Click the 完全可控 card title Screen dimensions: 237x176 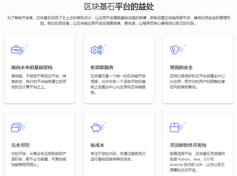(20, 145)
